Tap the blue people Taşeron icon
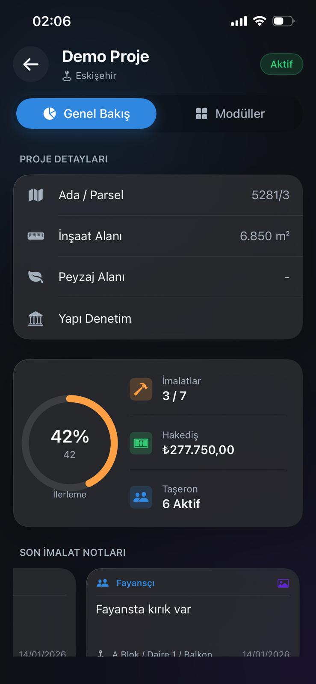This screenshot has width=316, height=684. coord(141,497)
